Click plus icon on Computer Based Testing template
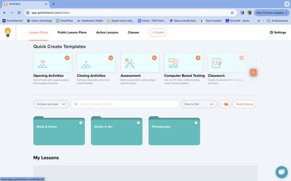Viewport: 291px width, 181px height. click(x=198, y=58)
